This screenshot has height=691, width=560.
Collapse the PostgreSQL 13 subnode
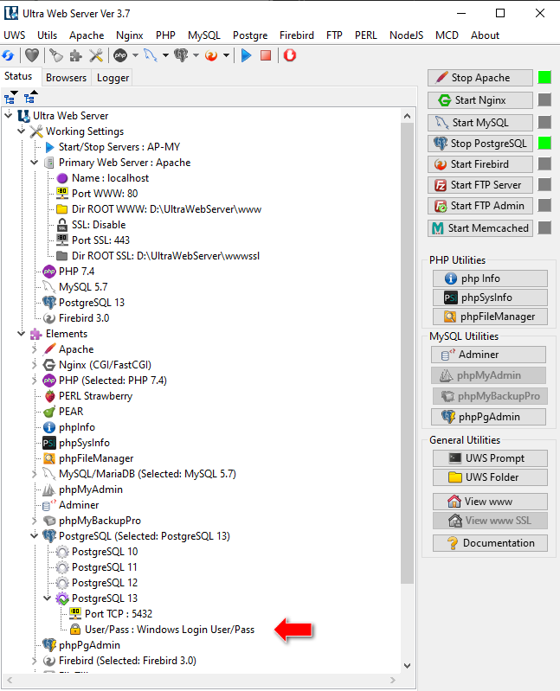pyautogui.click(x=48, y=598)
